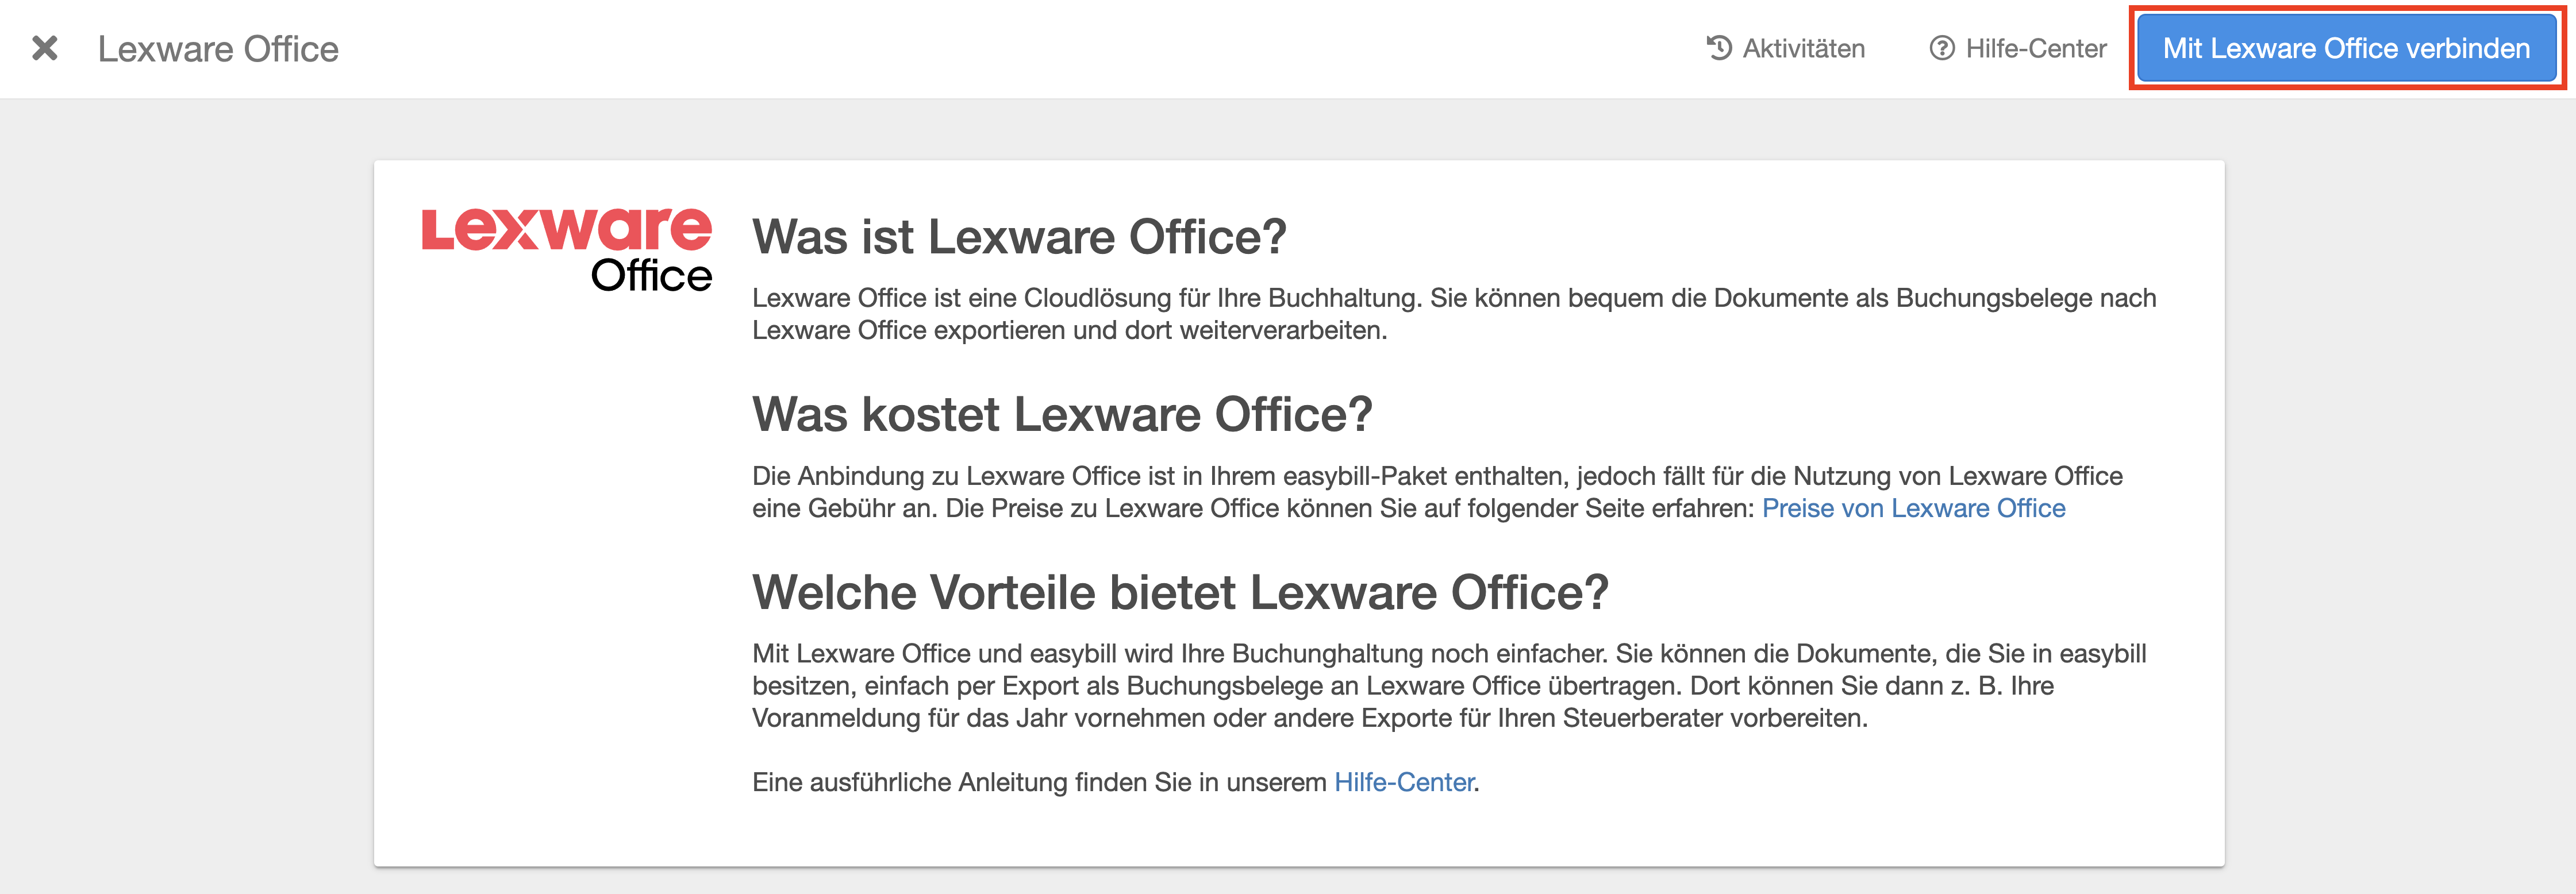Screen dimensions: 2576x894
Task: Click the Hilfe-Center question mark icon
Action: (x=1941, y=48)
